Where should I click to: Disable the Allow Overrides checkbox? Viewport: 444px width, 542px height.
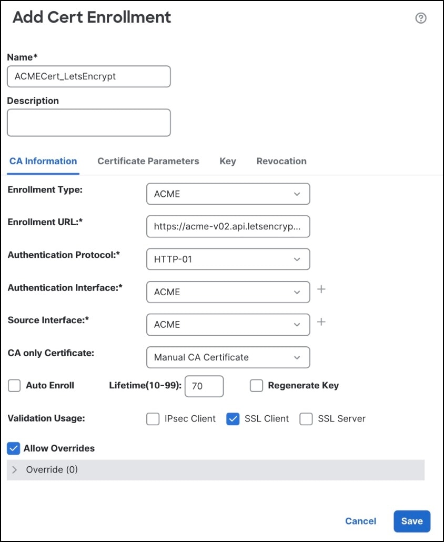14,448
